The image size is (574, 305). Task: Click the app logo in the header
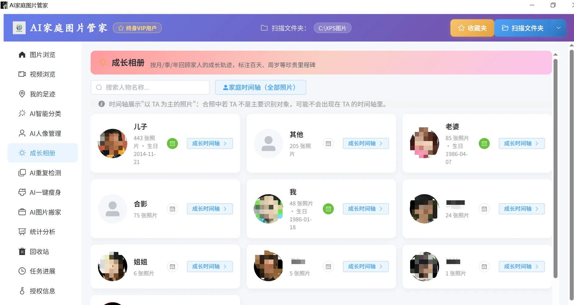coord(19,28)
